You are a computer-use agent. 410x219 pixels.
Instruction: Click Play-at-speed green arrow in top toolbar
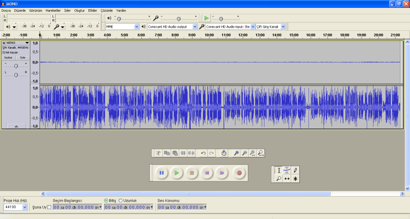pos(207,18)
